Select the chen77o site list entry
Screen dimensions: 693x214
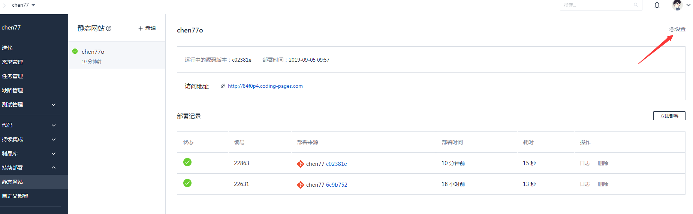click(x=117, y=55)
